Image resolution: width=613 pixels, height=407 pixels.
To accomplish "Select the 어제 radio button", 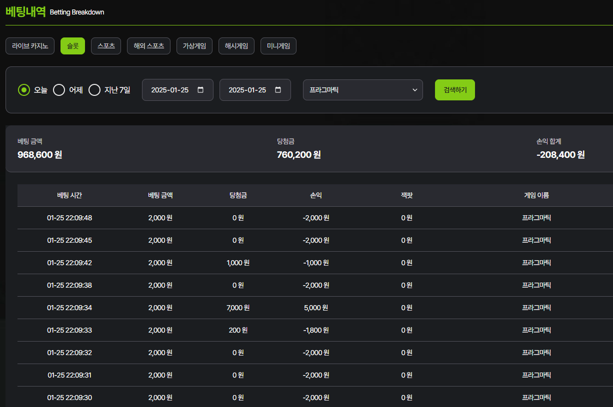I will (x=59, y=90).
